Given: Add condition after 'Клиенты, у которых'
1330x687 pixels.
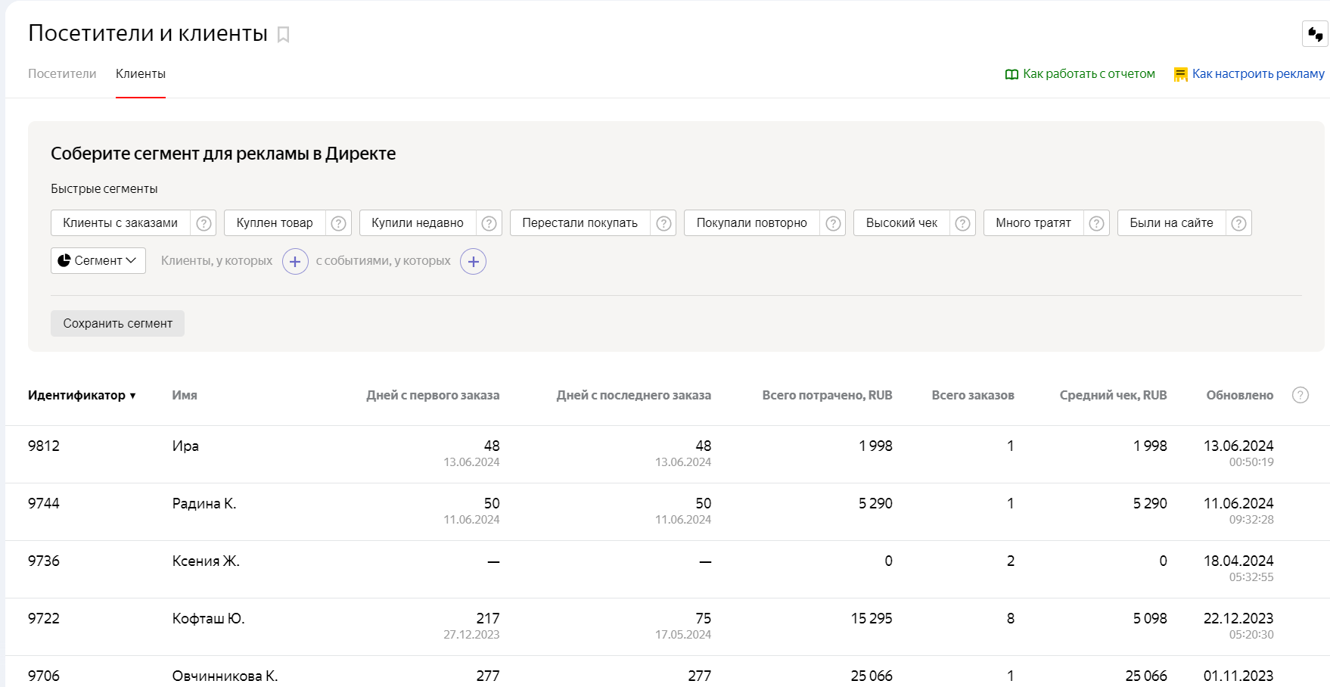Looking at the screenshot, I should (295, 262).
